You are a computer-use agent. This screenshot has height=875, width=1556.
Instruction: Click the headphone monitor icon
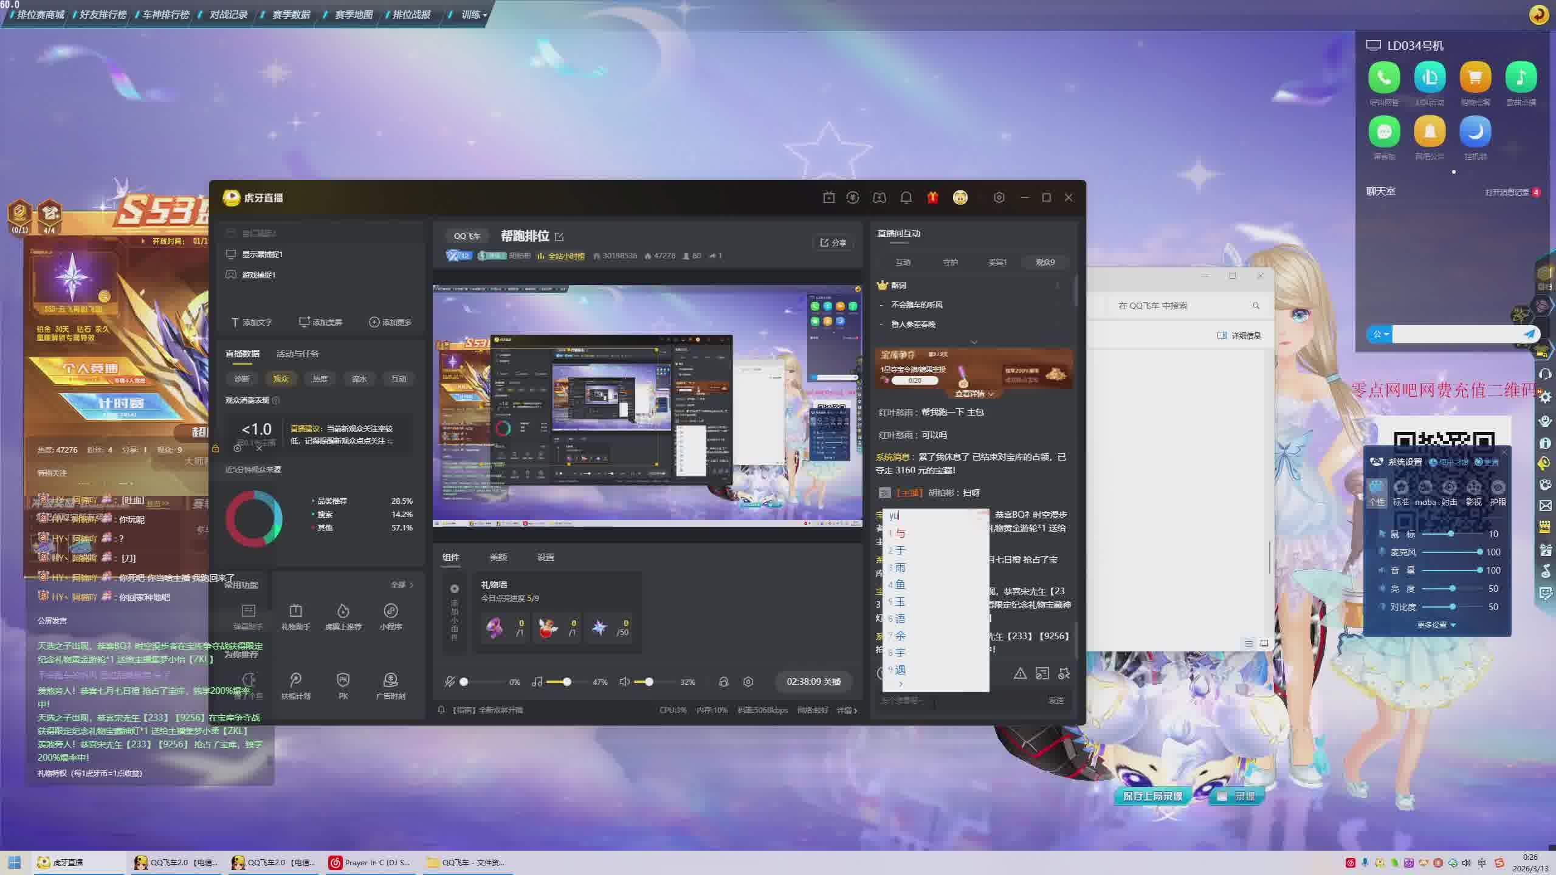[x=723, y=682]
